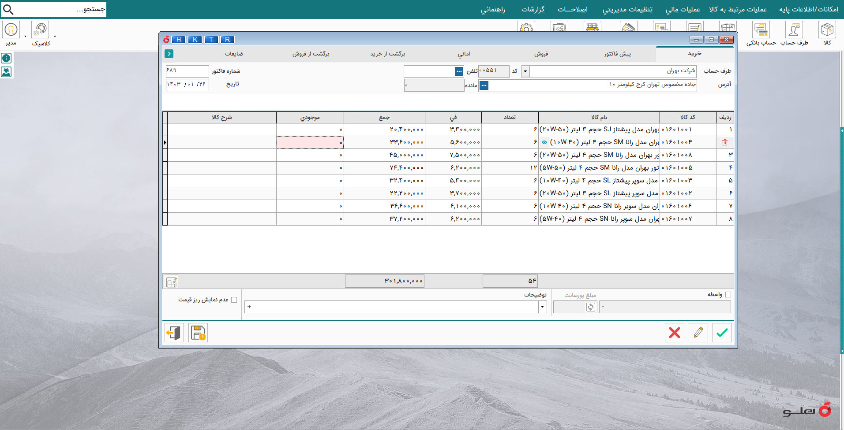Open the تنظيمات مديريتي menu
Screen dimensions: 844x430
coord(627,9)
